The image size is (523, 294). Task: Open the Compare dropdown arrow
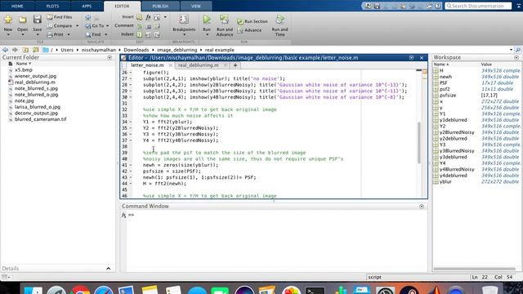pyautogui.click(x=78, y=25)
